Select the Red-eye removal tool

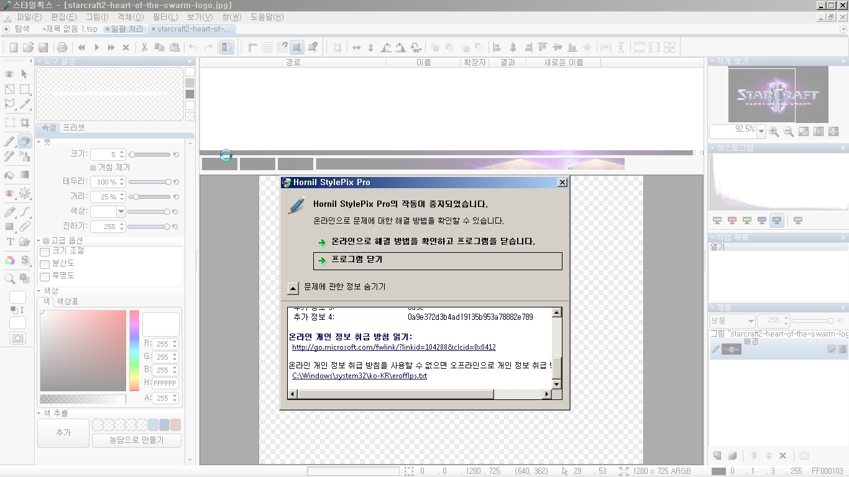click(x=9, y=193)
